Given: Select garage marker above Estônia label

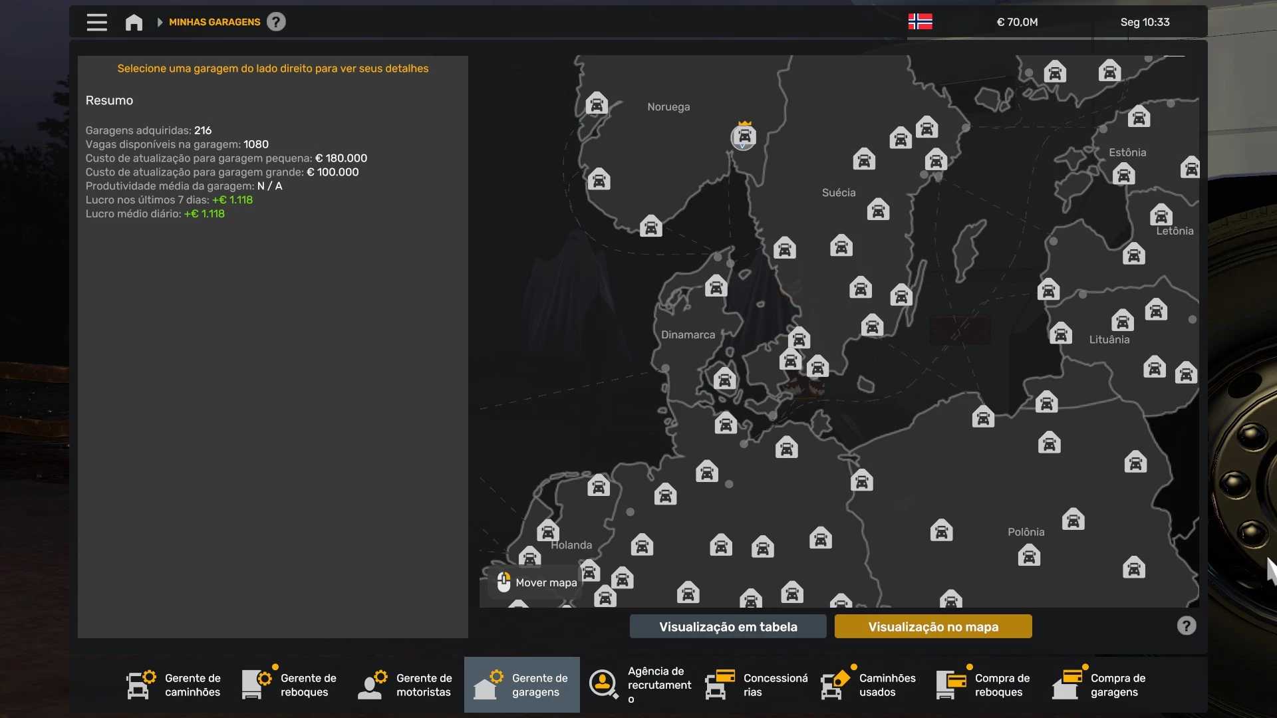Looking at the screenshot, I should [1139, 117].
